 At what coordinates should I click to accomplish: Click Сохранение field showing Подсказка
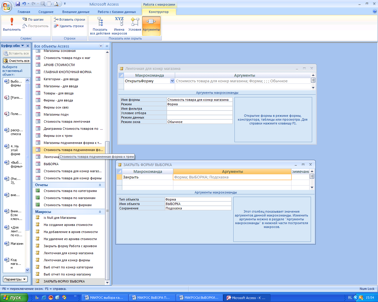click(198, 208)
